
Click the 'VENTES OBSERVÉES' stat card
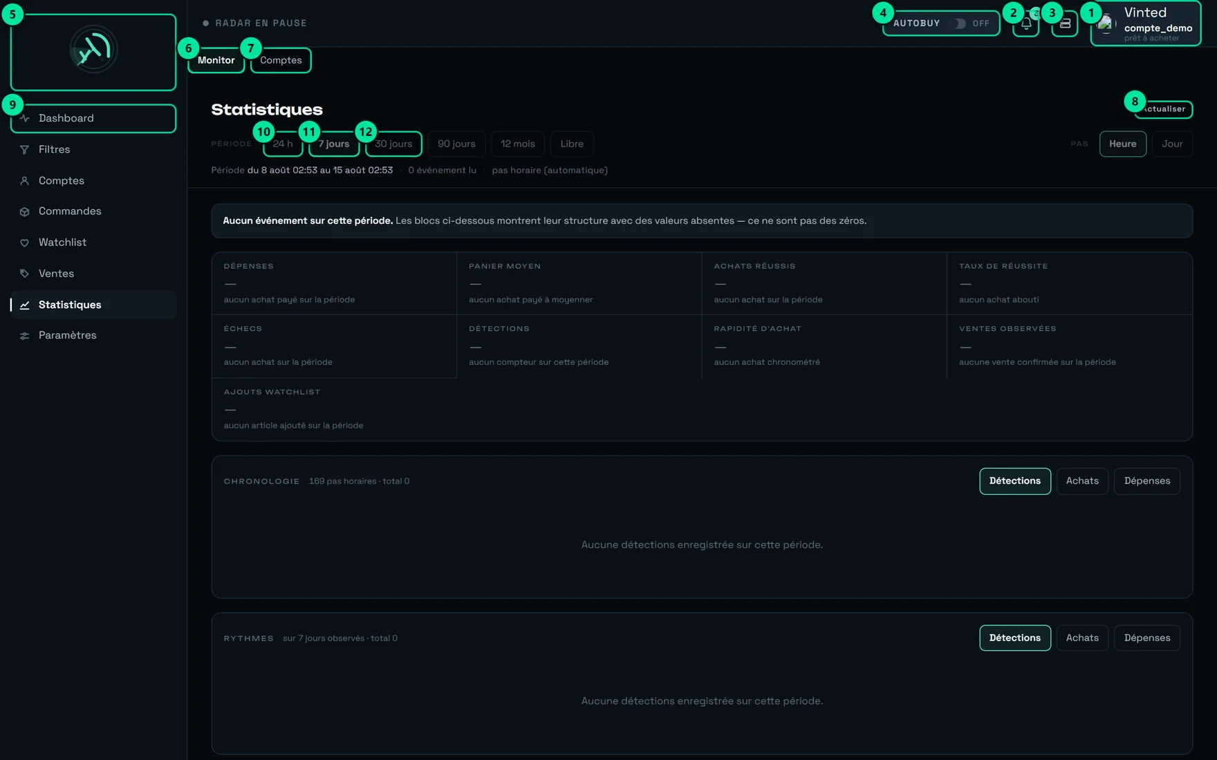pos(1070,347)
